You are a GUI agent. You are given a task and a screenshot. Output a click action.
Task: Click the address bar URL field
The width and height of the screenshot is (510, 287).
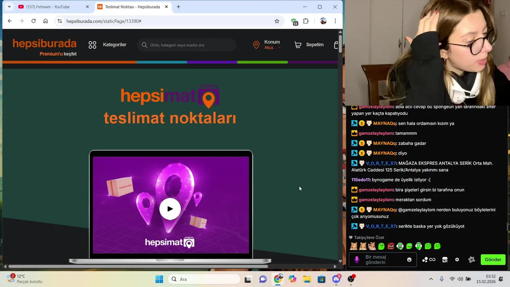[167, 21]
